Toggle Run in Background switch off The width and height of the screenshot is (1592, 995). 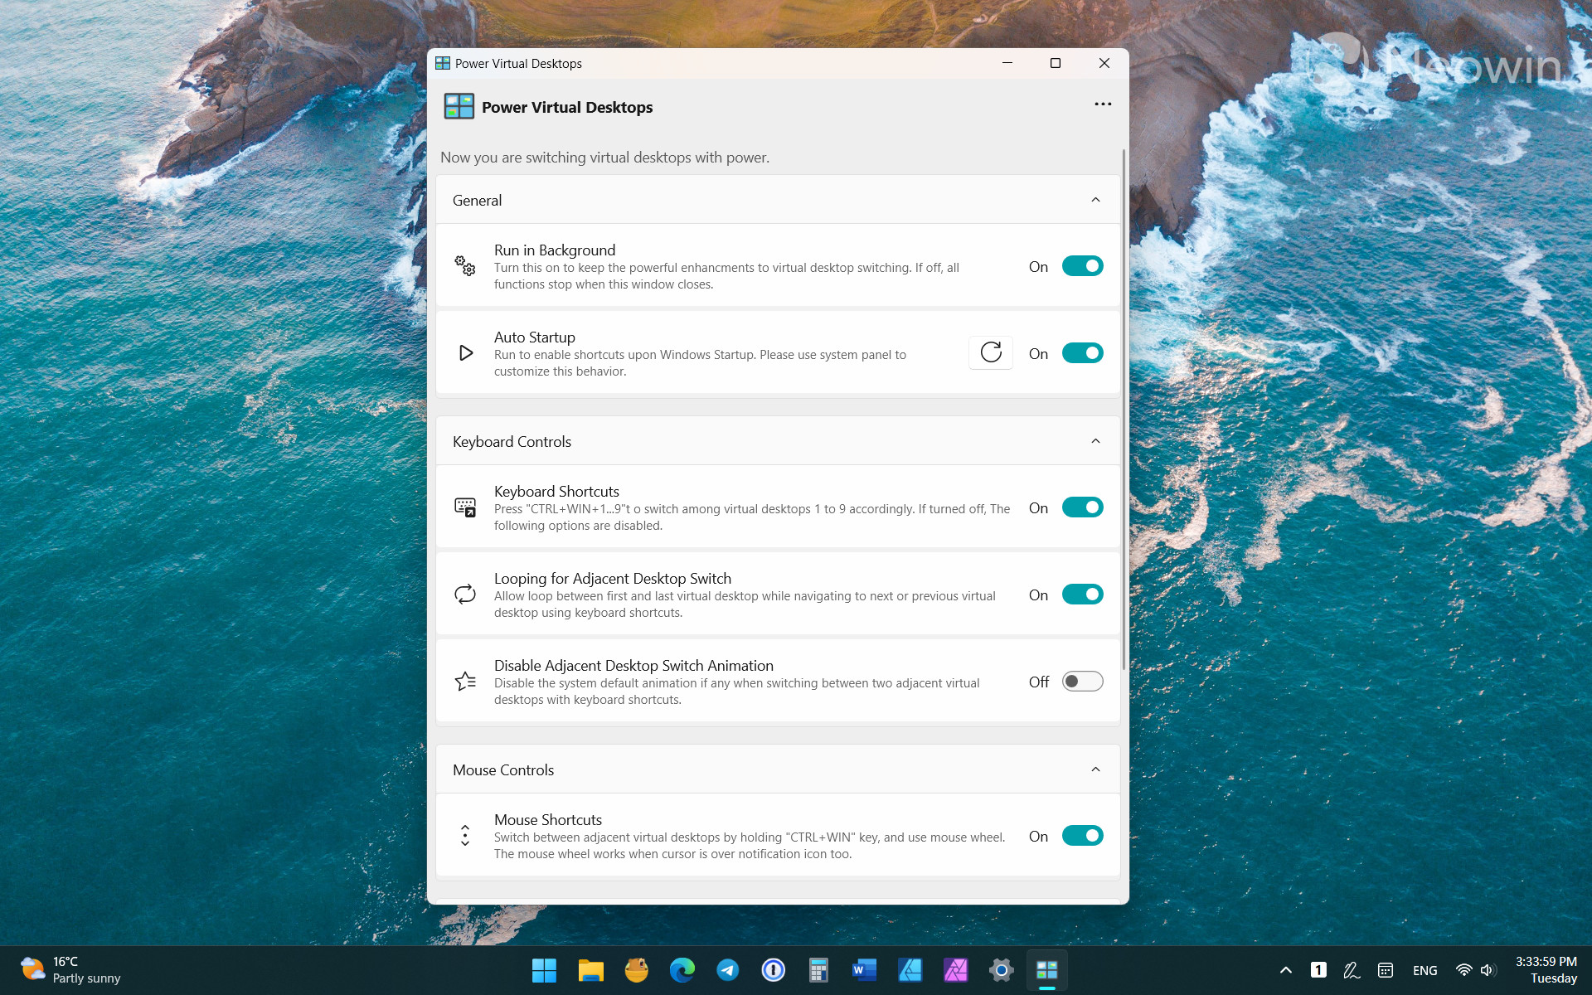click(x=1082, y=266)
